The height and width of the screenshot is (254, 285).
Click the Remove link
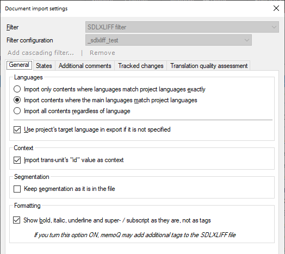pos(102,53)
